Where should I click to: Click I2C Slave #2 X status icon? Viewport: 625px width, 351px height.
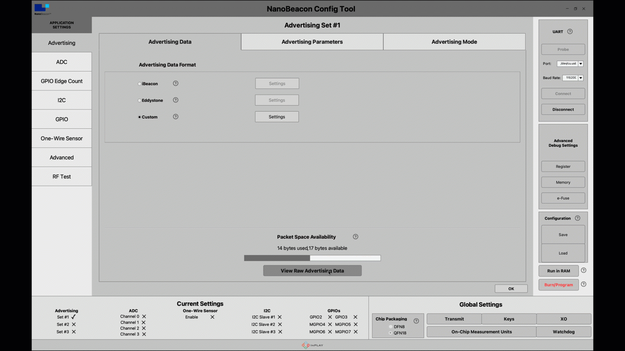tap(280, 324)
